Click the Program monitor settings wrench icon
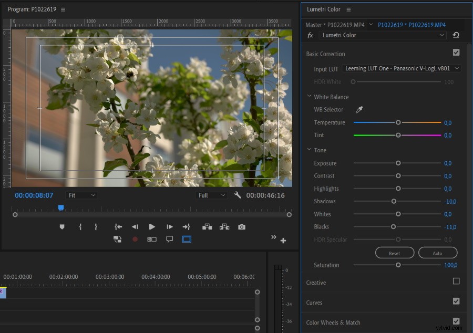Screen dimensions: 473x333 click(x=238, y=195)
